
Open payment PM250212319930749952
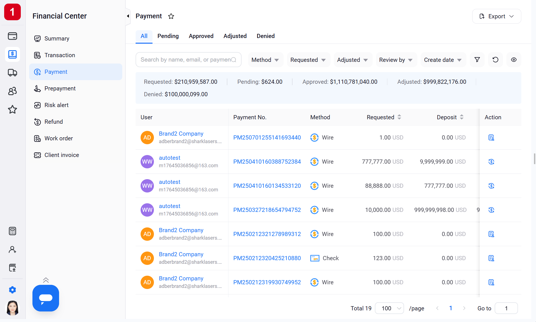267,282
